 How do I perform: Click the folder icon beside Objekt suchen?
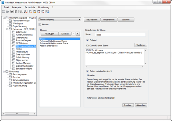(14, 60)
